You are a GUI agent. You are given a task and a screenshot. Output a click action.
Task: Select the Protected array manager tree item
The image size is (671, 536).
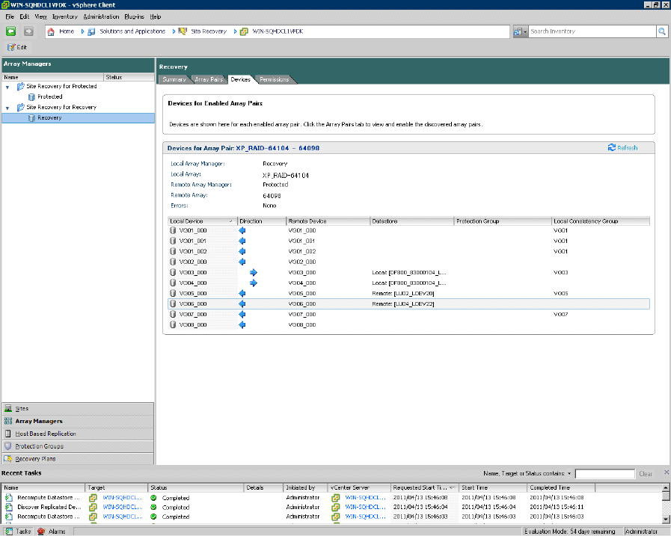point(49,97)
